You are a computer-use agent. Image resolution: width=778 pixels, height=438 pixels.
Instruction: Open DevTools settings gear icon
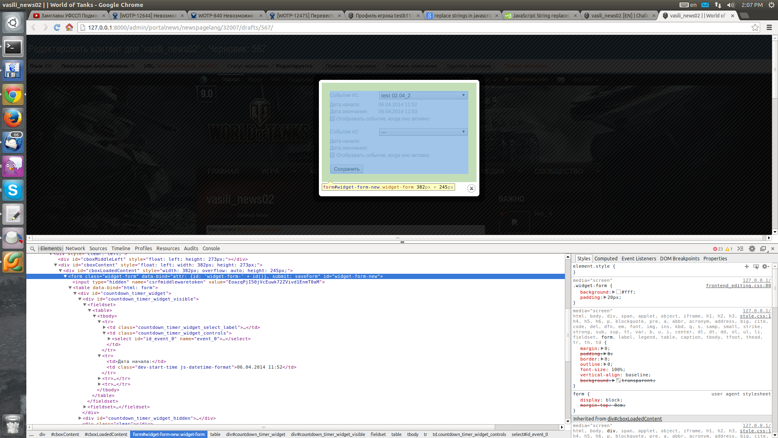752,249
